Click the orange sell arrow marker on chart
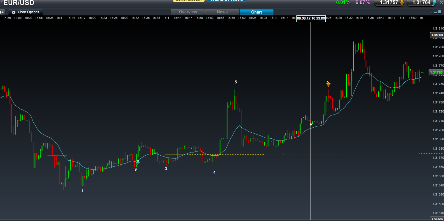This screenshot has height=221, width=444. [328, 84]
